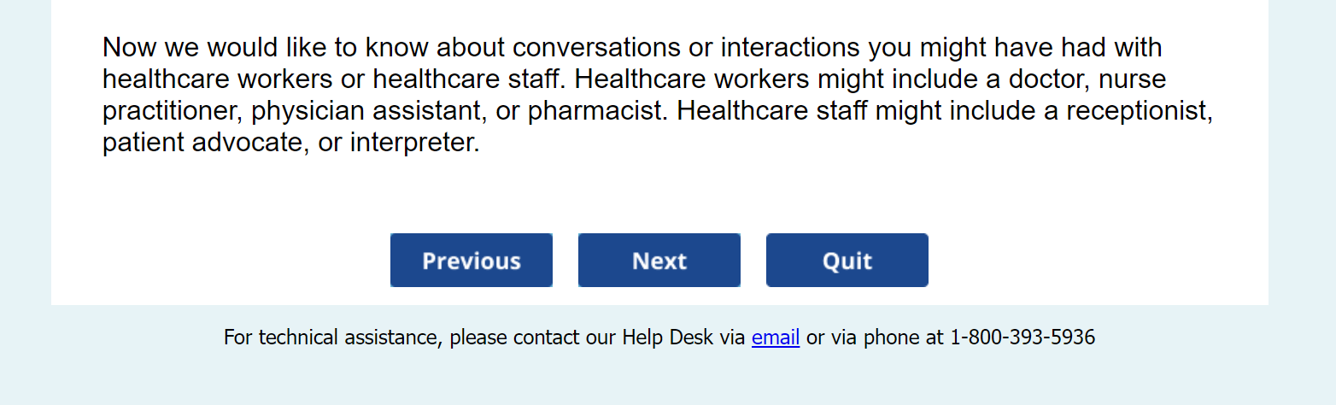Go to the Next survey page
Image resolution: width=1336 pixels, height=405 pixels.
pos(659,261)
